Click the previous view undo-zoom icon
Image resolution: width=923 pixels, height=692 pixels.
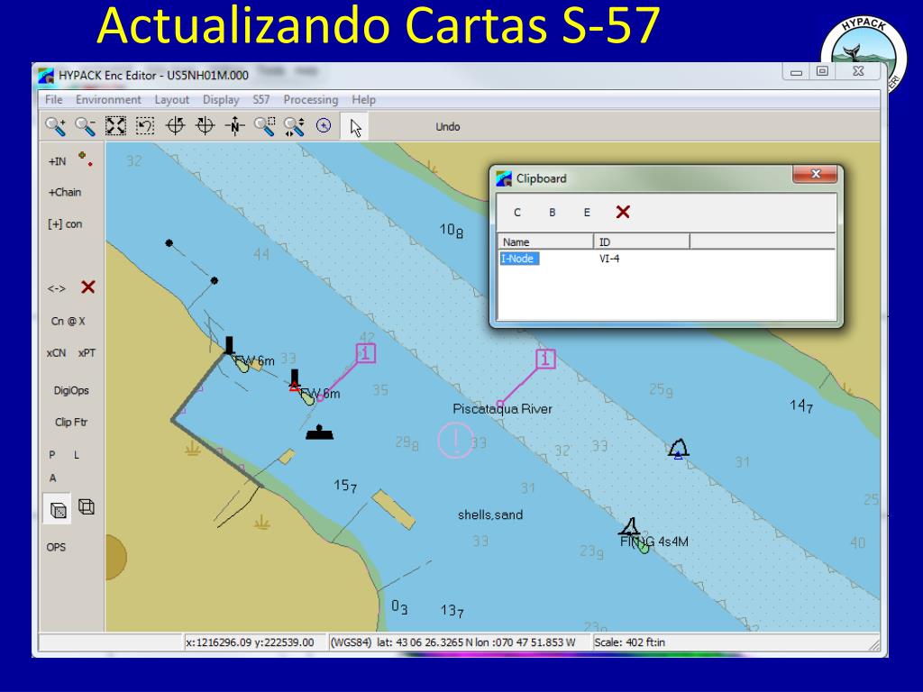point(145,126)
